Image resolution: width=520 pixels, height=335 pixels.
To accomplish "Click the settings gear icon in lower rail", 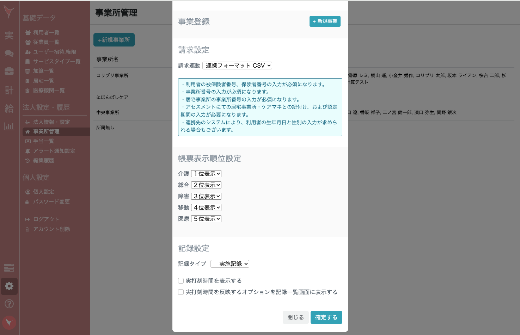I will [9, 286].
